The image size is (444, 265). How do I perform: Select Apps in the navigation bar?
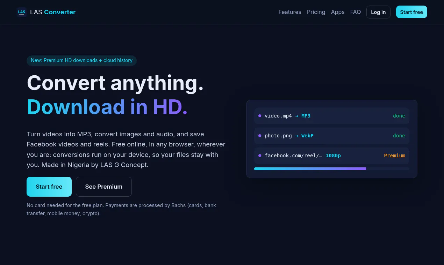(338, 12)
